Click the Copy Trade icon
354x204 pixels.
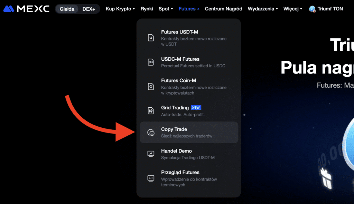[x=151, y=133]
